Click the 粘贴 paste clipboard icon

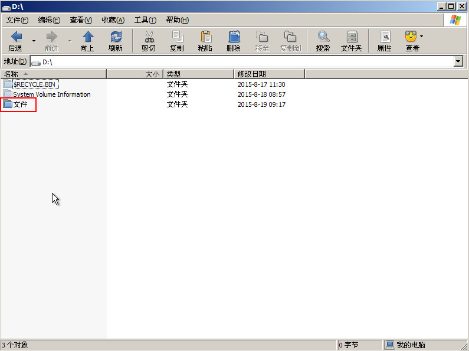pos(205,37)
